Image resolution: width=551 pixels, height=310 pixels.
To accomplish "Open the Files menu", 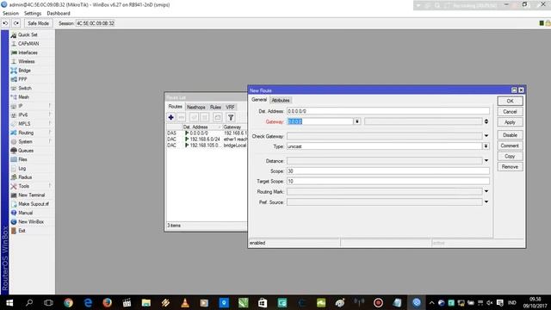I will pos(22,159).
